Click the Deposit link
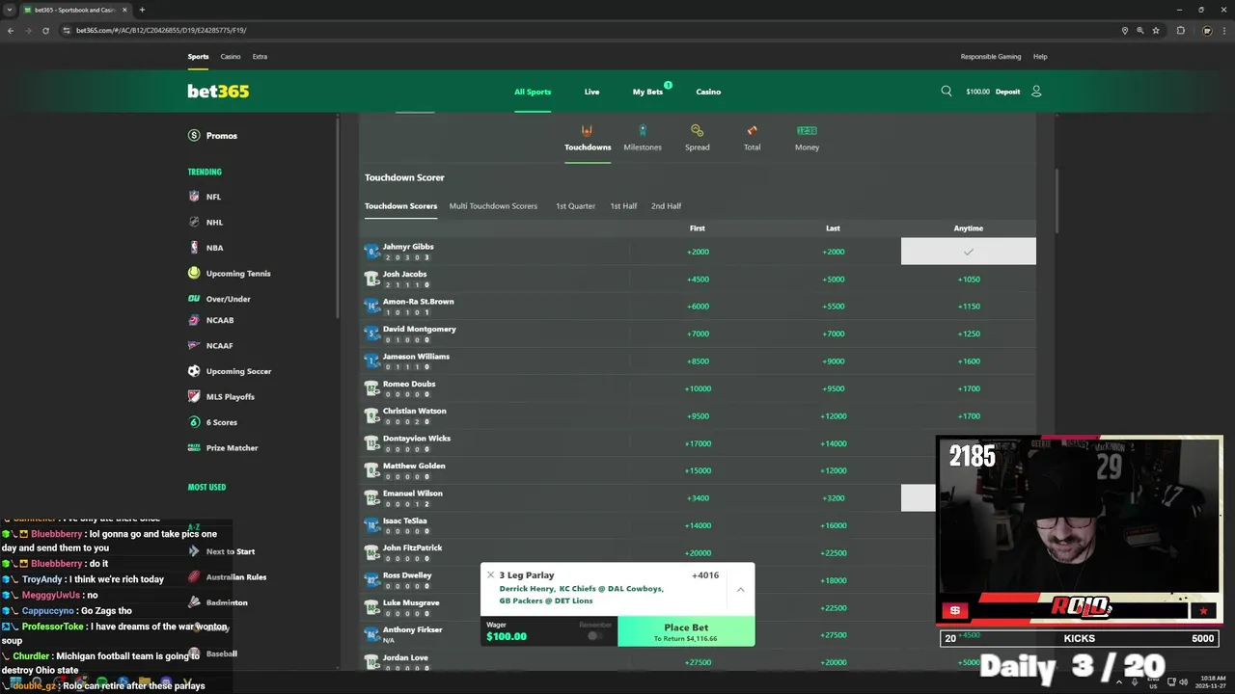 (1008, 92)
